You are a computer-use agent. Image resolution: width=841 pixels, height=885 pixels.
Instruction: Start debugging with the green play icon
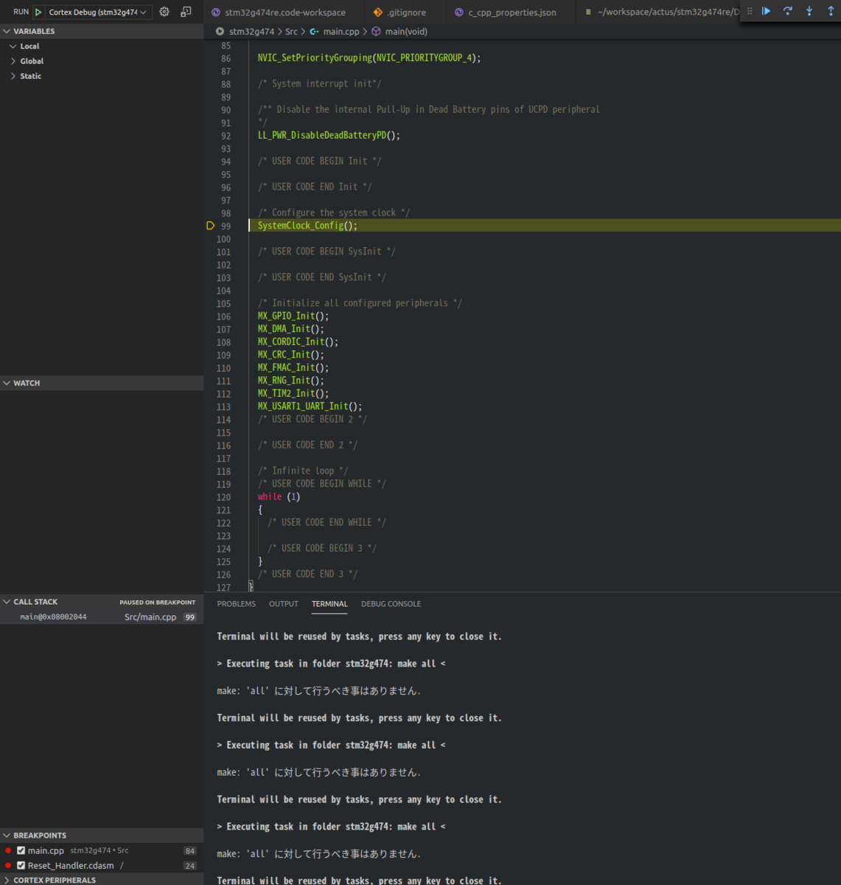tap(38, 12)
